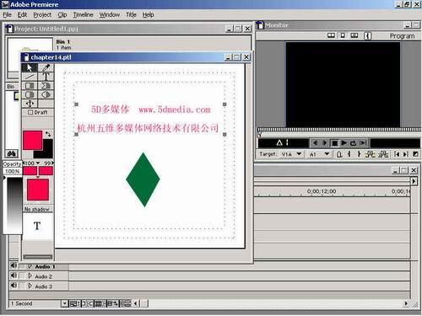Screen dimensions: 422x316
Task: Click the marker icon in Monitor
Action: click(x=339, y=154)
